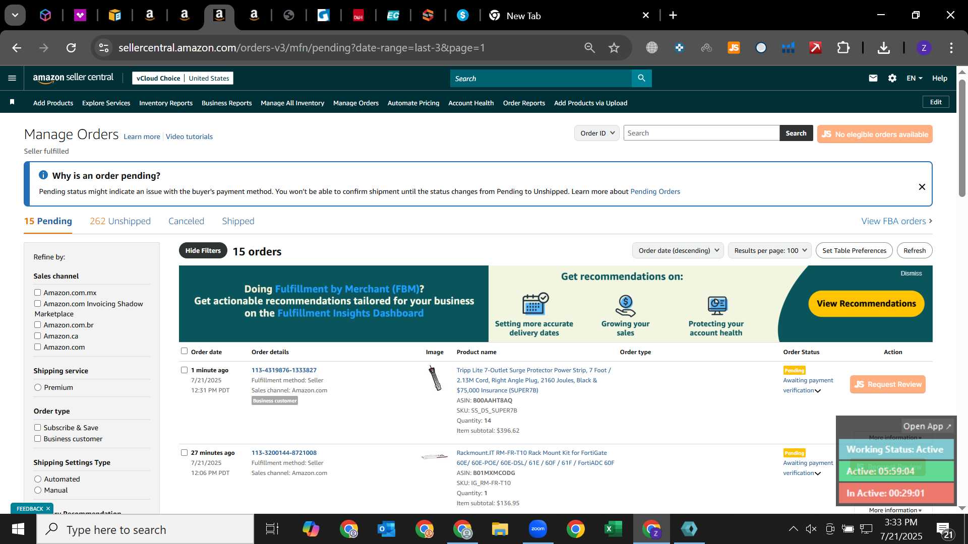
Task: Click the order search input field
Action: point(701,133)
